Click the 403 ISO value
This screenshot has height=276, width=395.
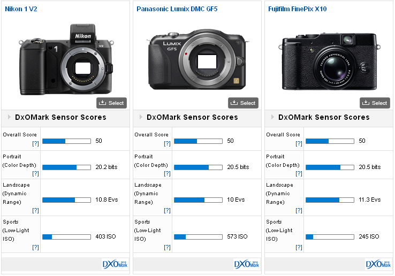click(105, 236)
